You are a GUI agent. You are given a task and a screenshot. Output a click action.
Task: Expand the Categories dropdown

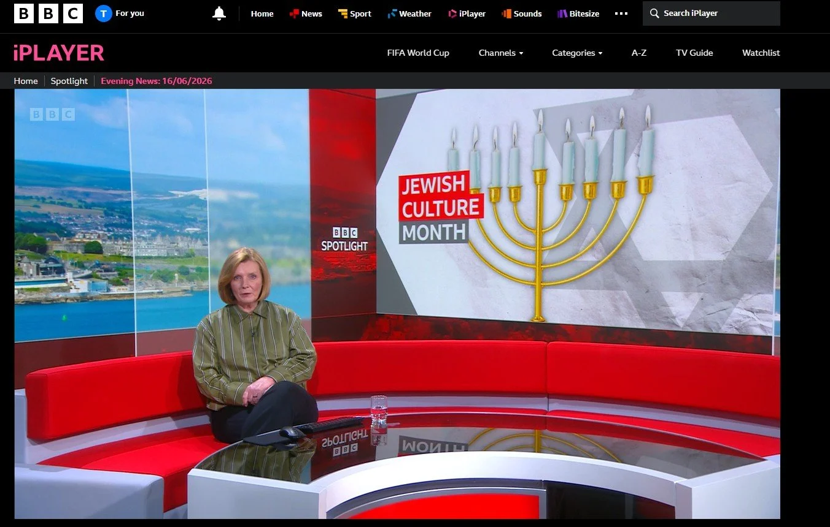pyautogui.click(x=577, y=53)
